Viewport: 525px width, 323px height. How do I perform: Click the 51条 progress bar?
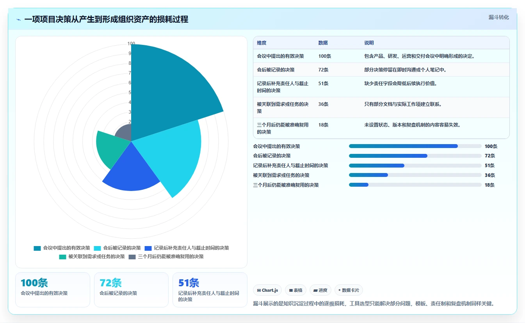point(415,166)
